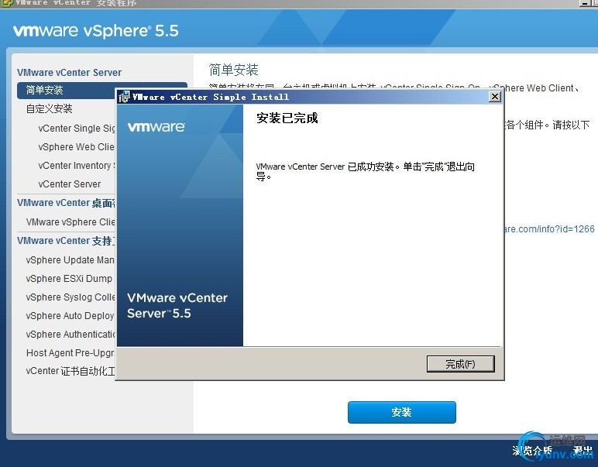
Task: Click the VMware vCenter 支持 section header
Action: (66, 241)
